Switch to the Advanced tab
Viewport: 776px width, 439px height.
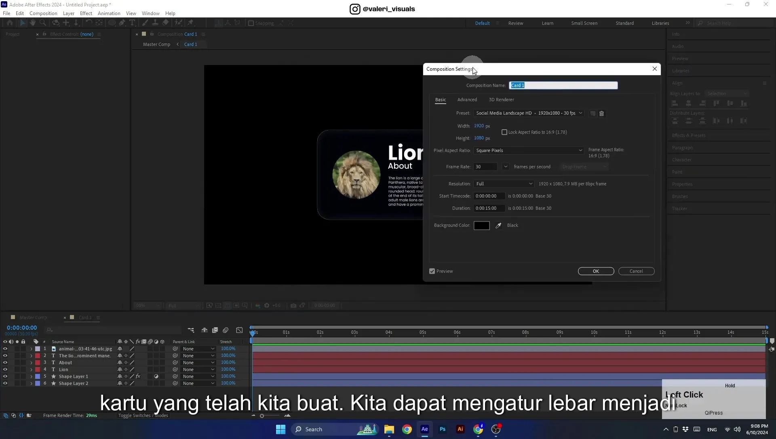(x=467, y=100)
